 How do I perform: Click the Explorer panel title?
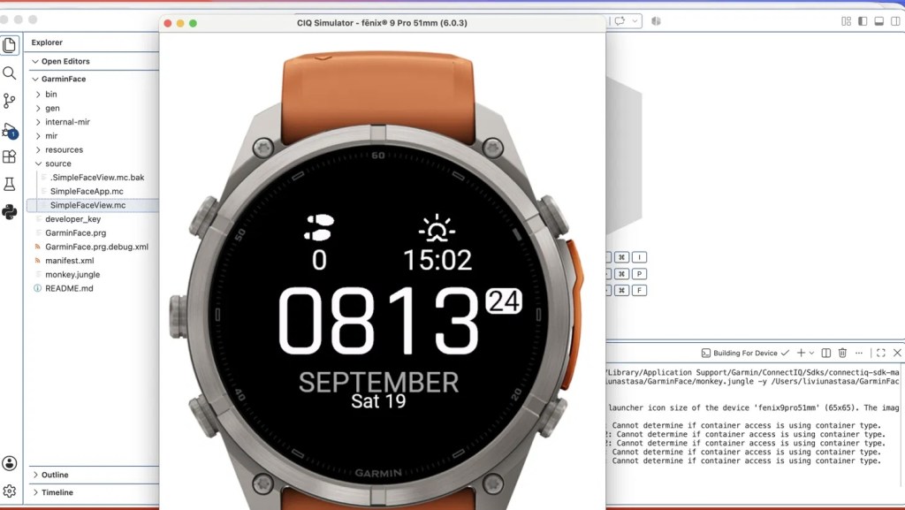[x=47, y=42]
